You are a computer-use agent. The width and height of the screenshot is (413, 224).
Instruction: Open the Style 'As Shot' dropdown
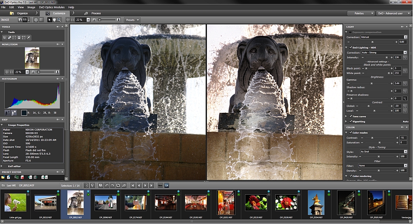pyautogui.click(x=383, y=152)
